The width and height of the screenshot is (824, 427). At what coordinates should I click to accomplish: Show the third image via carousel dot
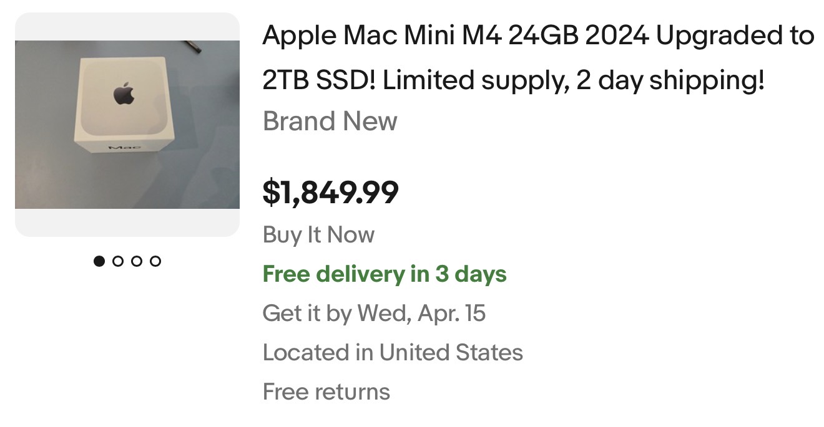(x=137, y=261)
